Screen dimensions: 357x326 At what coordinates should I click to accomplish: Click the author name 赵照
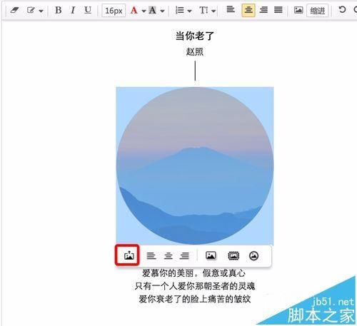(195, 51)
